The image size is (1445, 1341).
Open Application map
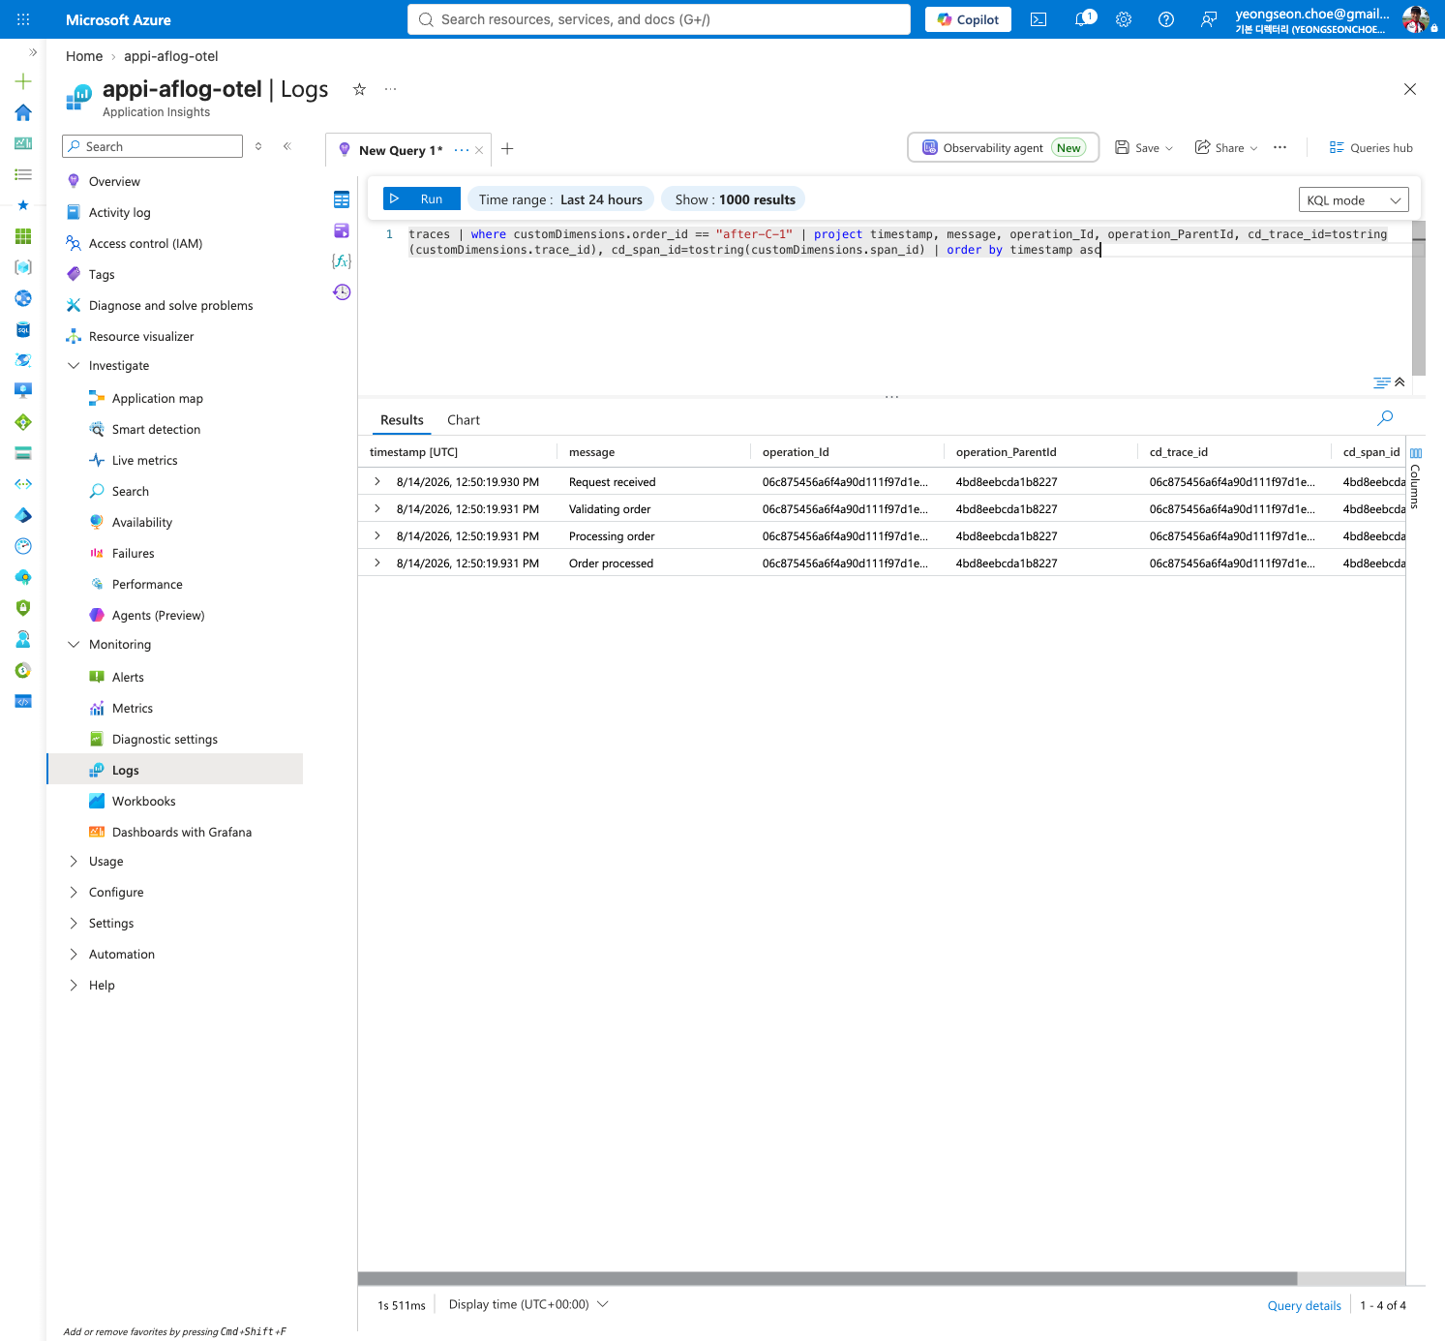pos(157,399)
